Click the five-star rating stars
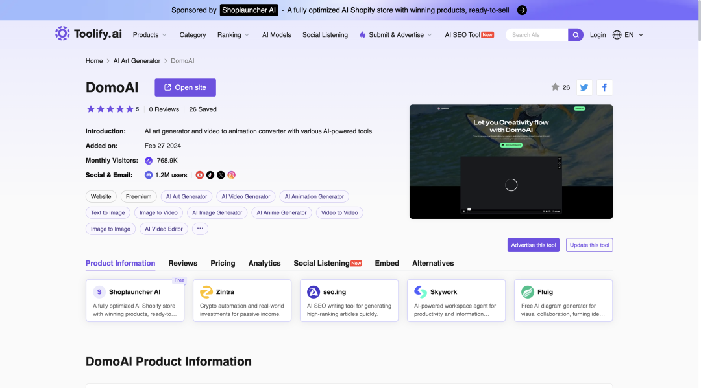The height and width of the screenshot is (388, 701). coord(110,109)
